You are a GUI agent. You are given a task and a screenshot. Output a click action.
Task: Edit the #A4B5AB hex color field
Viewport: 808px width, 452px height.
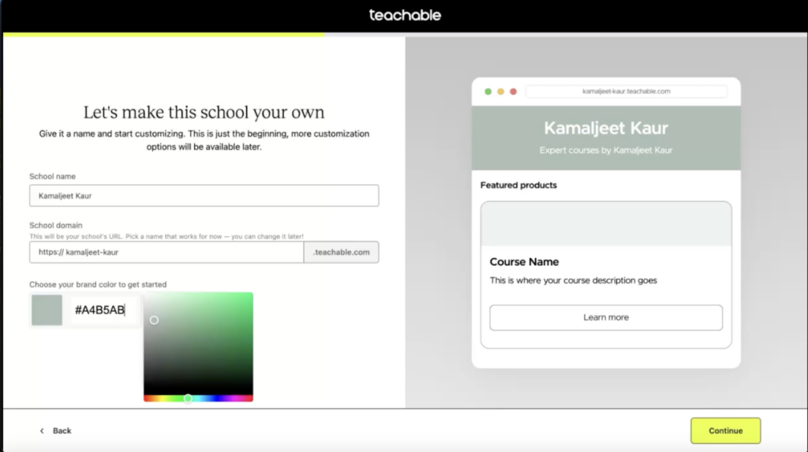pos(104,310)
